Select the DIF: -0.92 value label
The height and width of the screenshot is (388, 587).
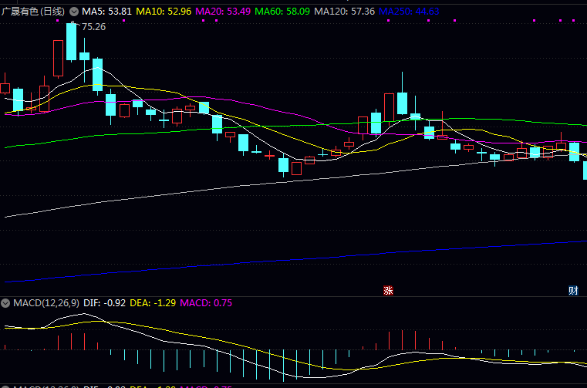[x=104, y=303]
